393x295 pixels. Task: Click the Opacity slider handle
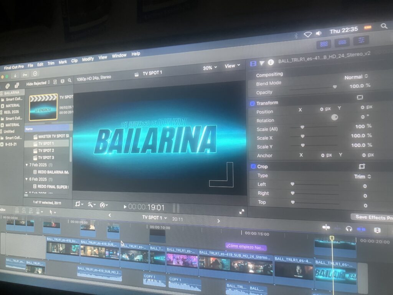click(x=335, y=87)
